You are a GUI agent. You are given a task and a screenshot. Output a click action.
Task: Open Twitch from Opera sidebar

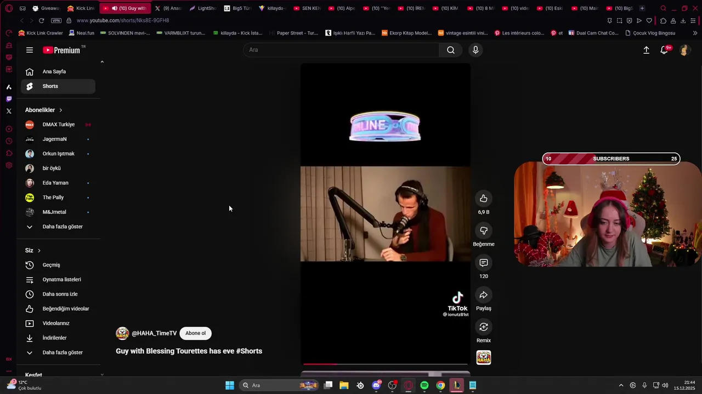[9, 99]
